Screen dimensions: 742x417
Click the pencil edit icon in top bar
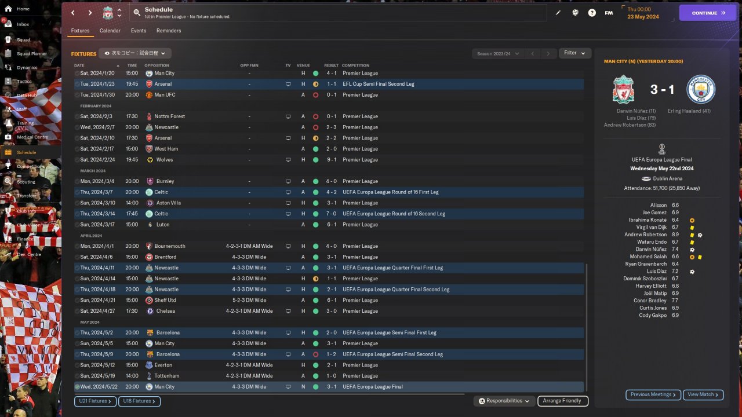558,13
